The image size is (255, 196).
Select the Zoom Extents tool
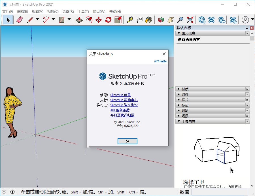[190, 20]
